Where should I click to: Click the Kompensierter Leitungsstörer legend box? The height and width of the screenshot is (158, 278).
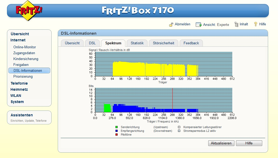179,127
